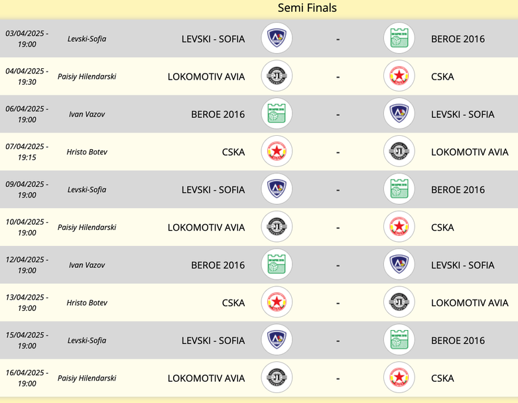This screenshot has height=403, width=518.
Task: Click Beroe 2016 logo in 03/04/2025 match
Action: click(x=399, y=38)
